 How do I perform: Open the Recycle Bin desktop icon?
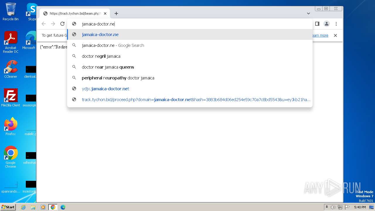11,12
